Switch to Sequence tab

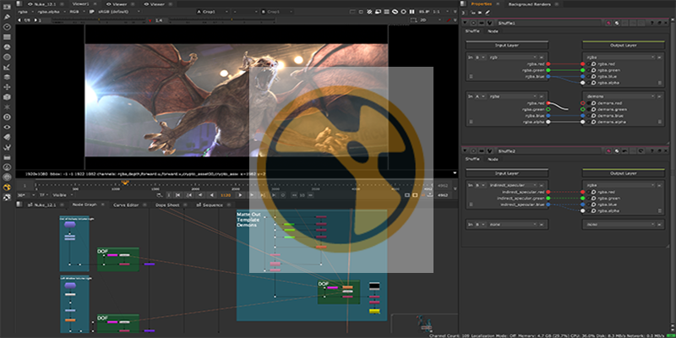pyautogui.click(x=210, y=204)
